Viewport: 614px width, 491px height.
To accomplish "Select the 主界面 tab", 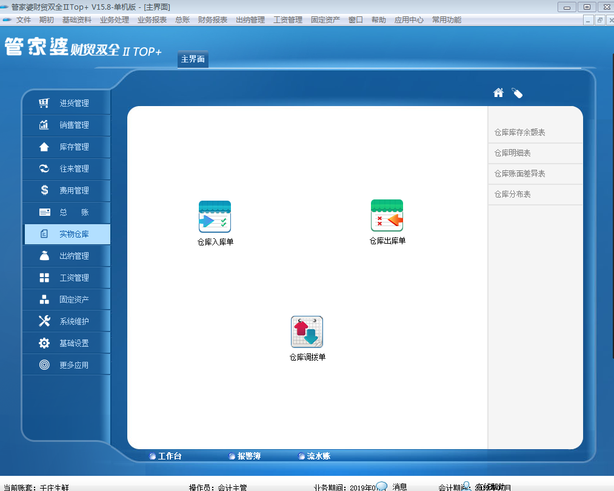I will 193,59.
